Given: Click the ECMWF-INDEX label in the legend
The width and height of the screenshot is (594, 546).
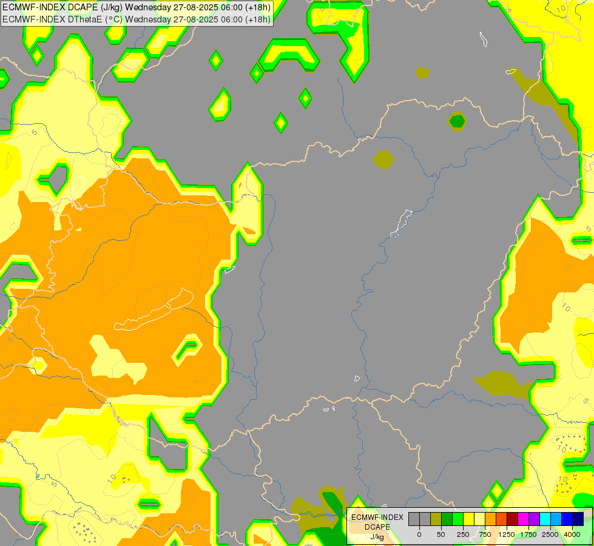Looking at the screenshot, I should (x=377, y=517).
